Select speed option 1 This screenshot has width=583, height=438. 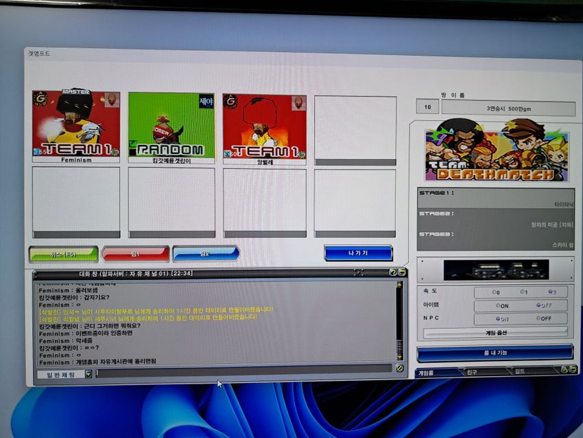click(524, 292)
